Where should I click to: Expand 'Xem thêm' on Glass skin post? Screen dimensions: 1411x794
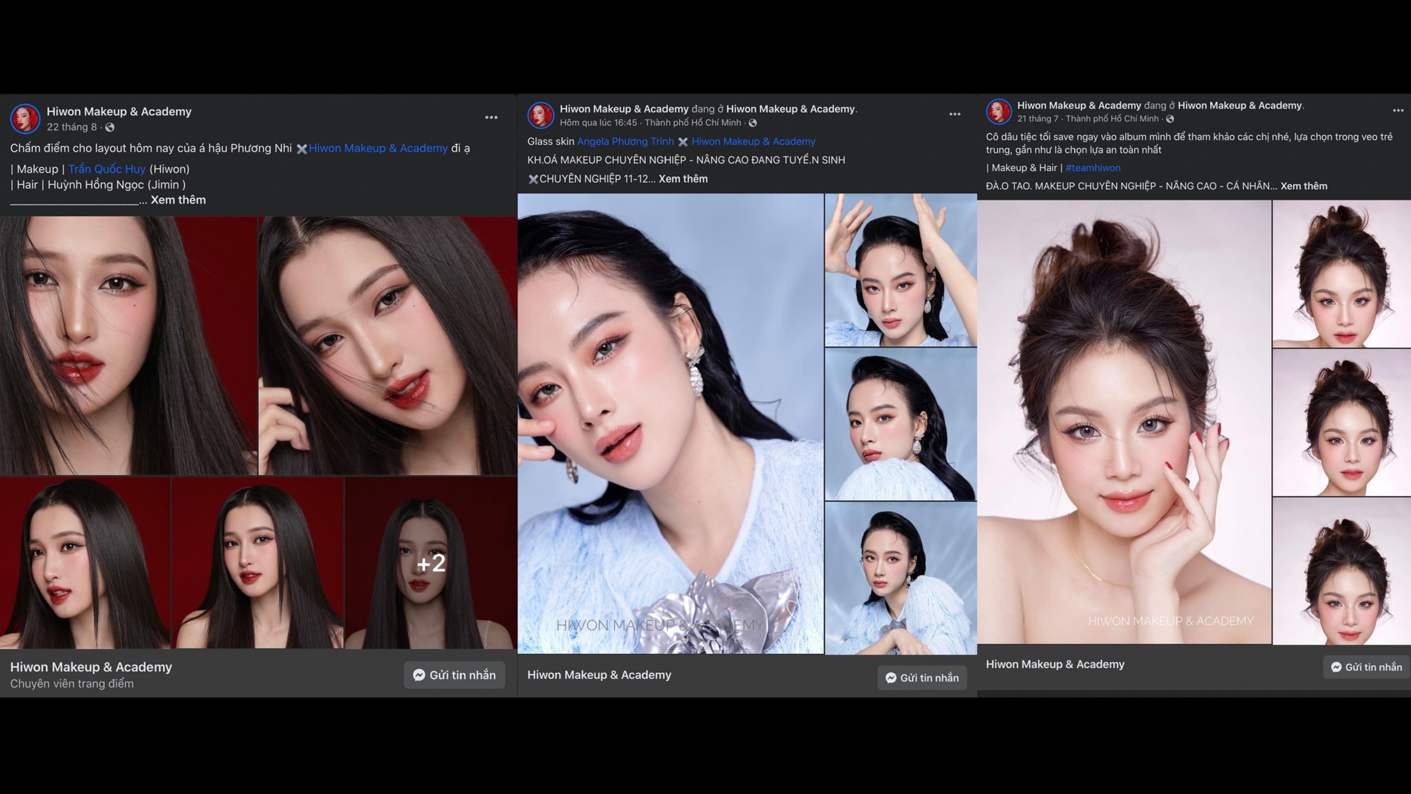click(x=683, y=179)
